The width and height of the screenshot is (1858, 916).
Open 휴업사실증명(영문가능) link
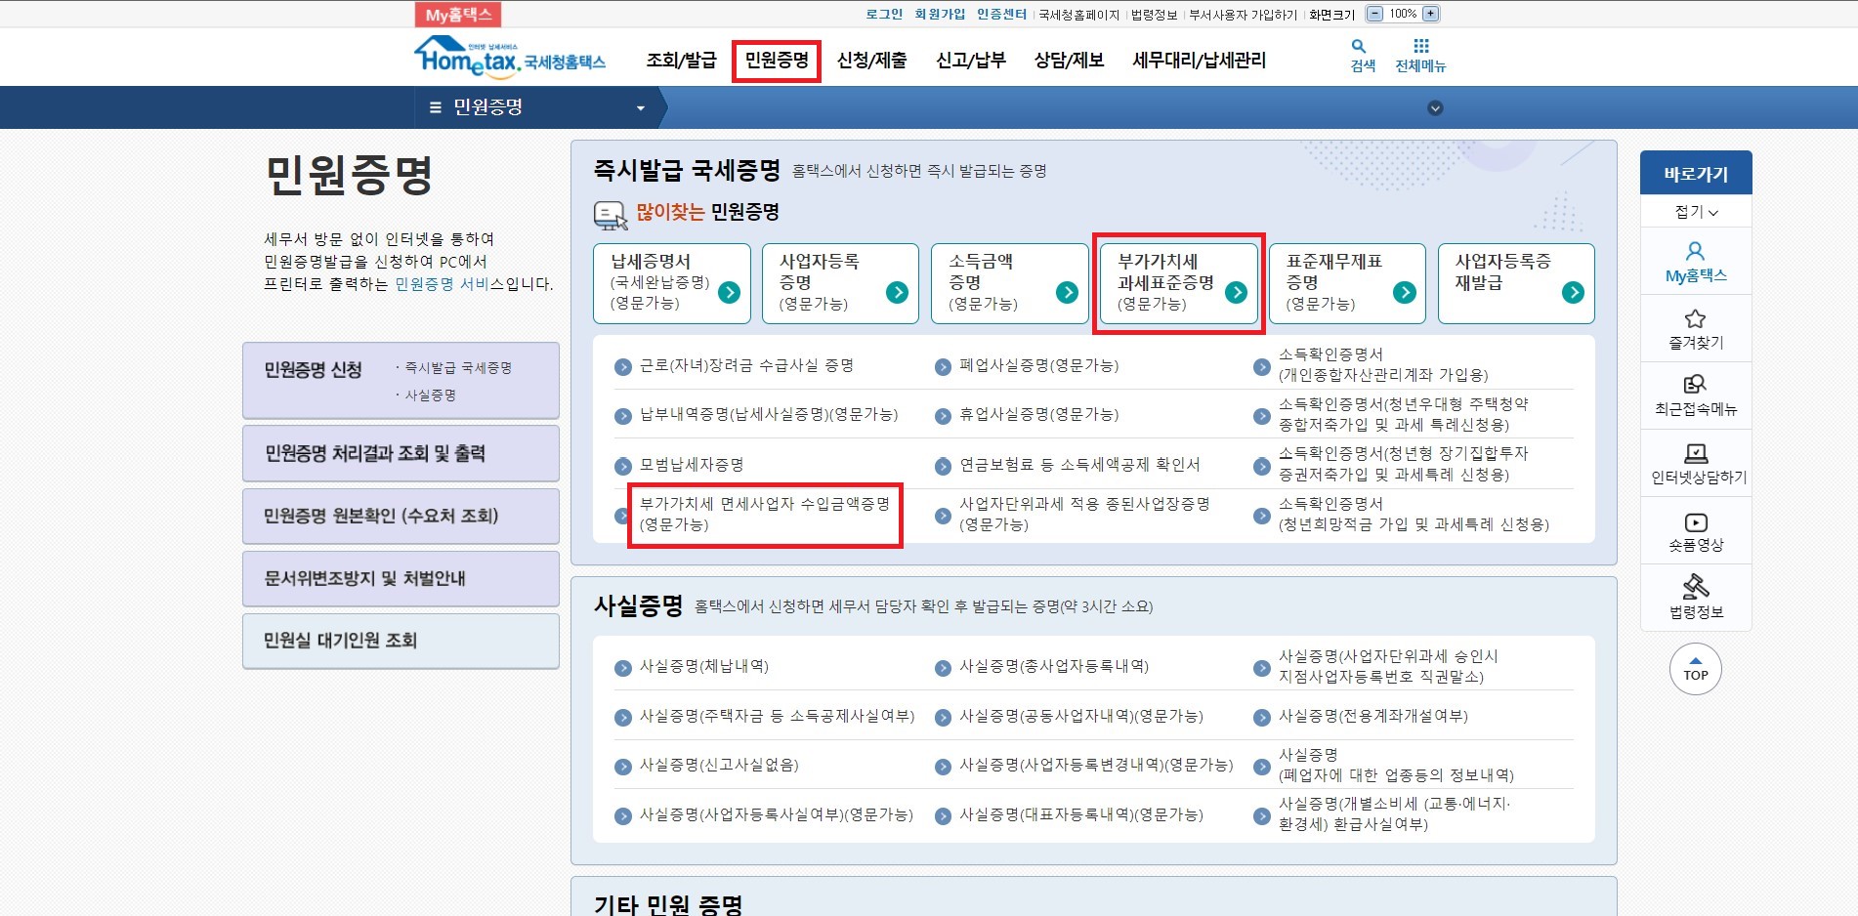(x=1039, y=414)
